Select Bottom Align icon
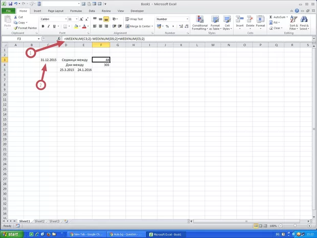317x238 pixels. [106, 19]
